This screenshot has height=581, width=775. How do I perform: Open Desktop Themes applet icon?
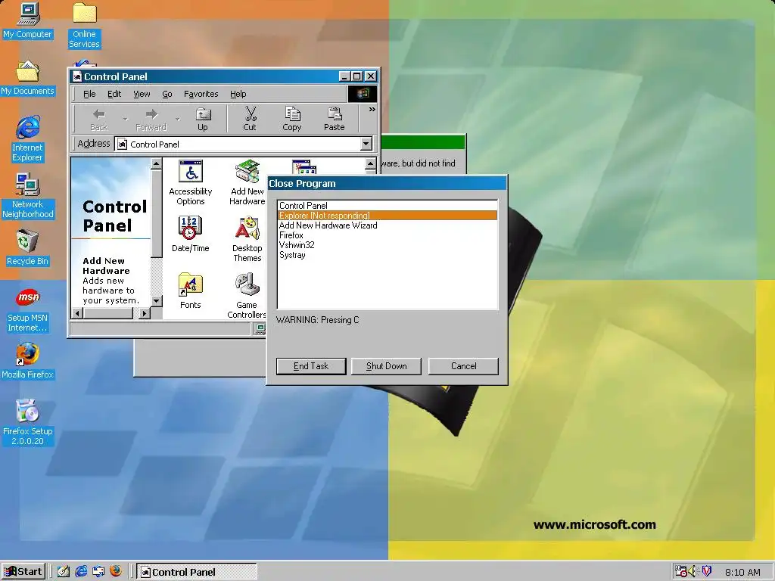247,240
